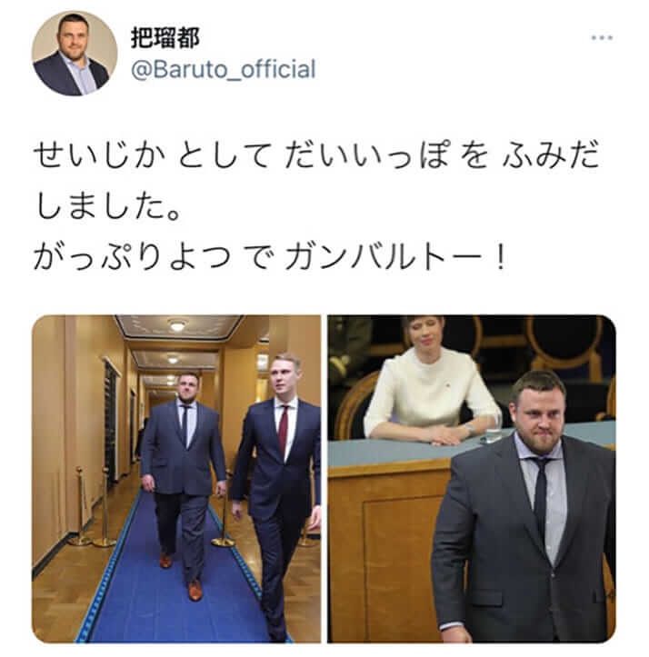Screen dimensions: 649x657
Task: Click the gold stanchion post on left wall
Action: 80,507
